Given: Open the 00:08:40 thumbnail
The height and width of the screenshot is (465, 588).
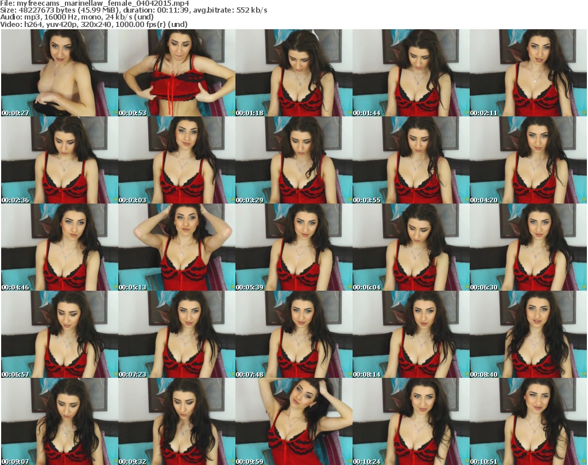Looking at the screenshot, I should click(528, 334).
